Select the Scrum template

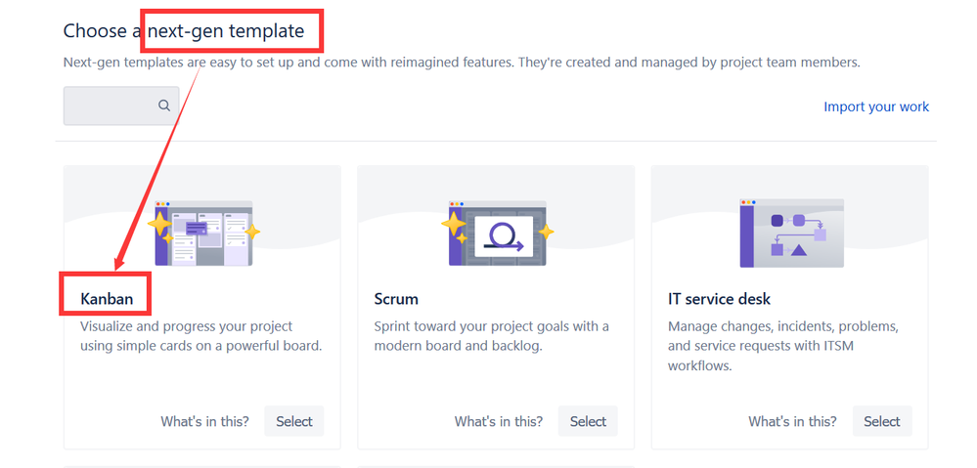point(588,421)
